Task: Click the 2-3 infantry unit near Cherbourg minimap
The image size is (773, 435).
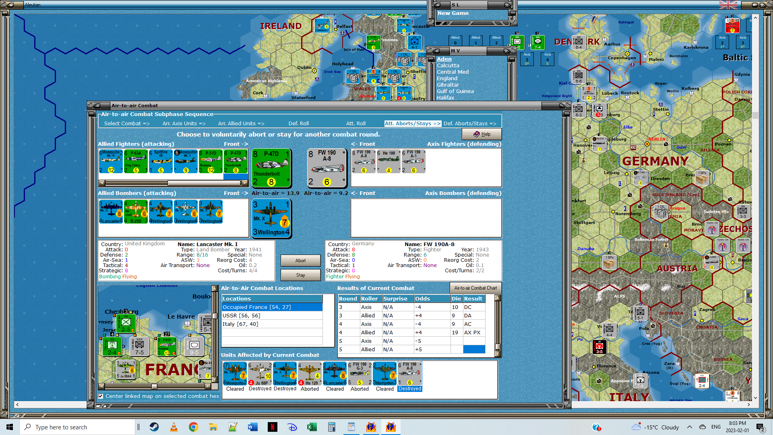Action: tap(126, 324)
